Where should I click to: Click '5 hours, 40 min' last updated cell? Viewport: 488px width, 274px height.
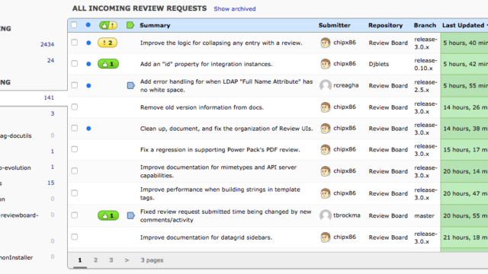465,43
